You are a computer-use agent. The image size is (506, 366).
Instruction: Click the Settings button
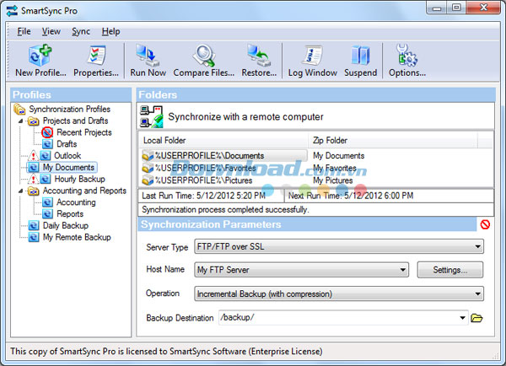449,270
